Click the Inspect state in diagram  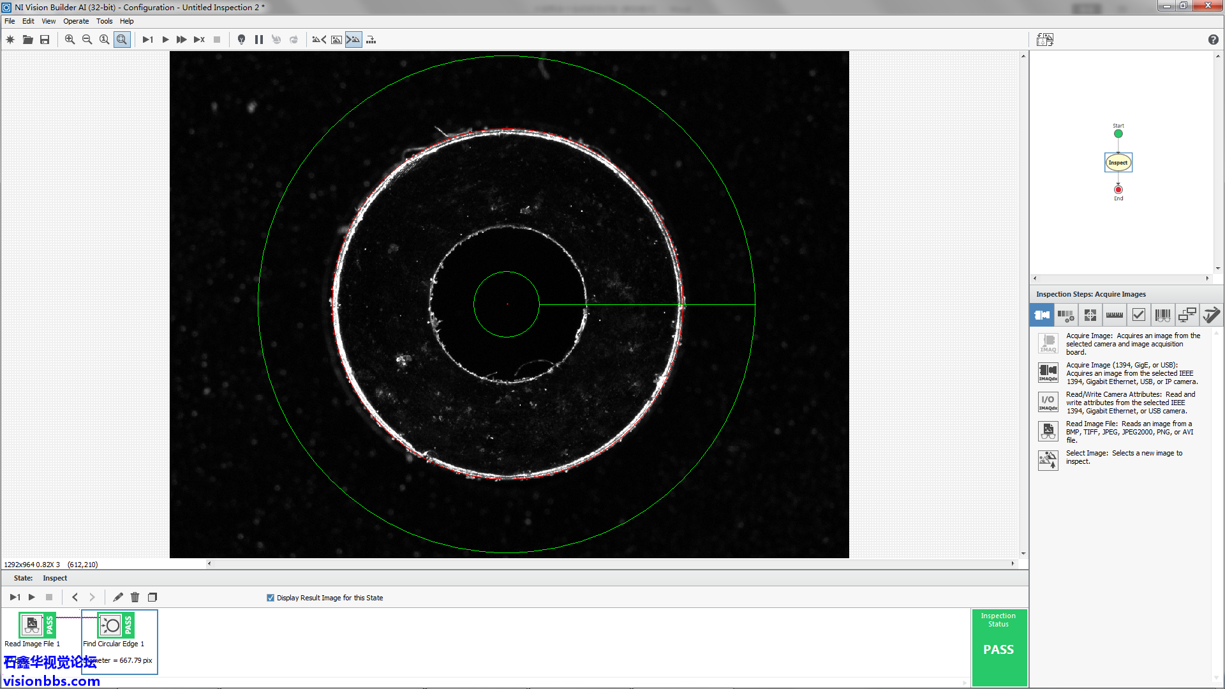1118,163
